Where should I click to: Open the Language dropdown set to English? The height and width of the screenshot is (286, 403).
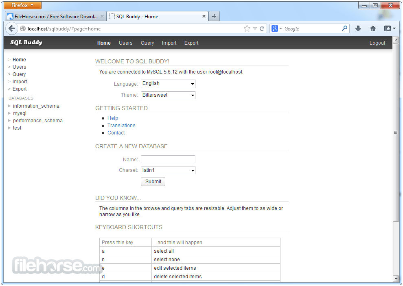(168, 84)
